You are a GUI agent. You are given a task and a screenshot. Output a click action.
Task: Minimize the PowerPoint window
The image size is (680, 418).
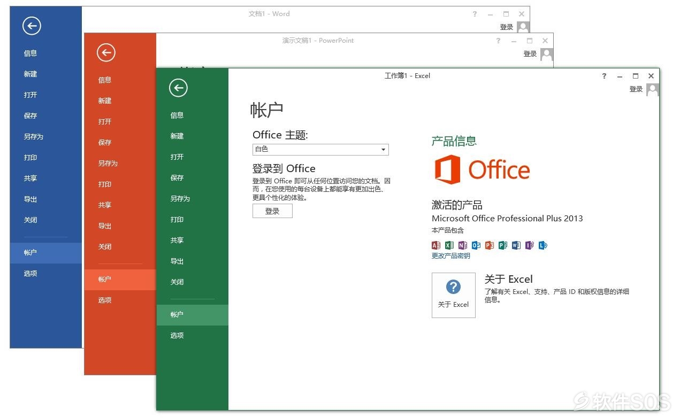(514, 41)
